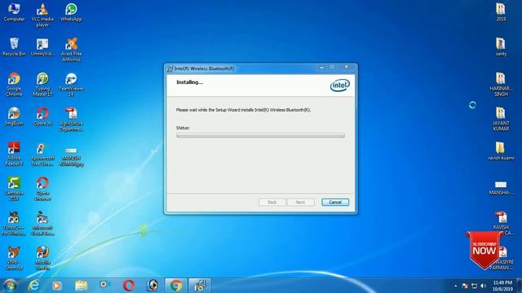
Task: Open the UmmyVideo downloader shortcut
Action: (42, 47)
